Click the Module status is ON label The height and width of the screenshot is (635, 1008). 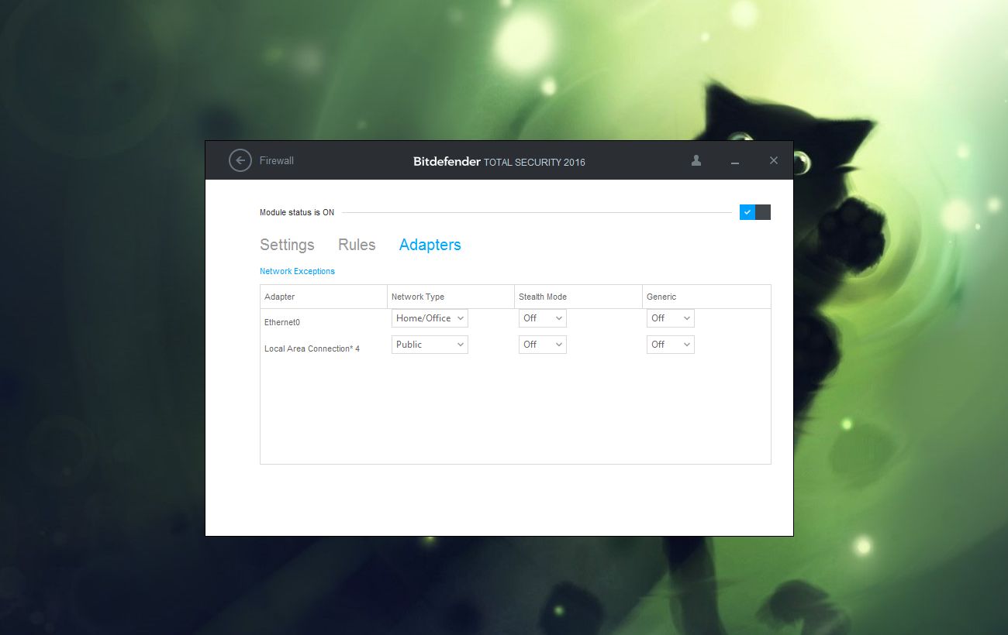(x=297, y=212)
